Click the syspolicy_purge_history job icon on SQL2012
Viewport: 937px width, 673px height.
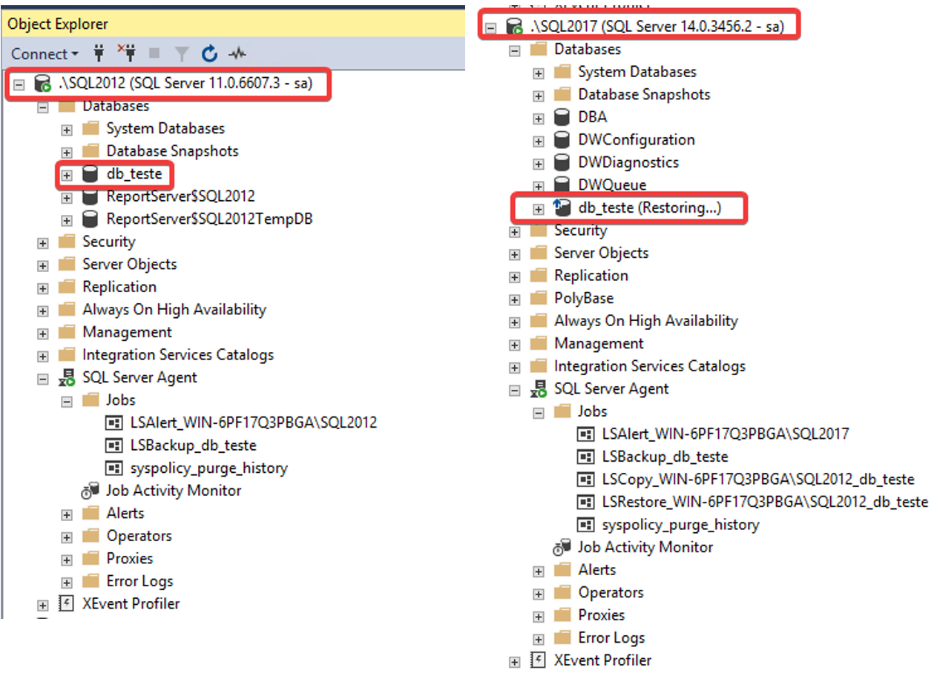(114, 468)
